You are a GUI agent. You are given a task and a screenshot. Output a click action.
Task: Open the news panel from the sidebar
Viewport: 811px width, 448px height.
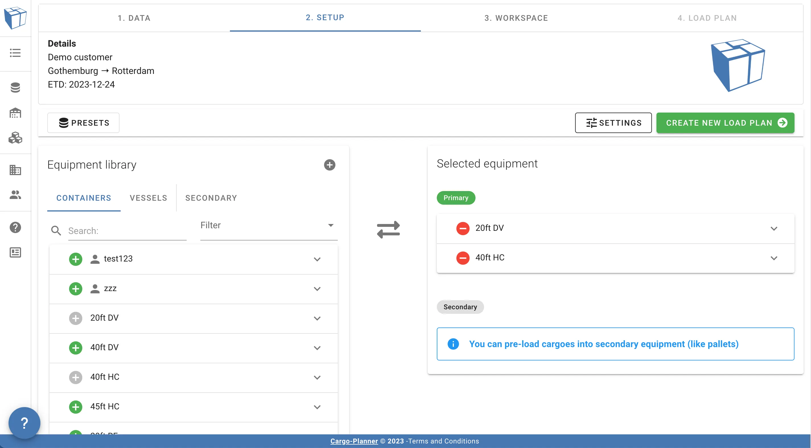(15, 252)
